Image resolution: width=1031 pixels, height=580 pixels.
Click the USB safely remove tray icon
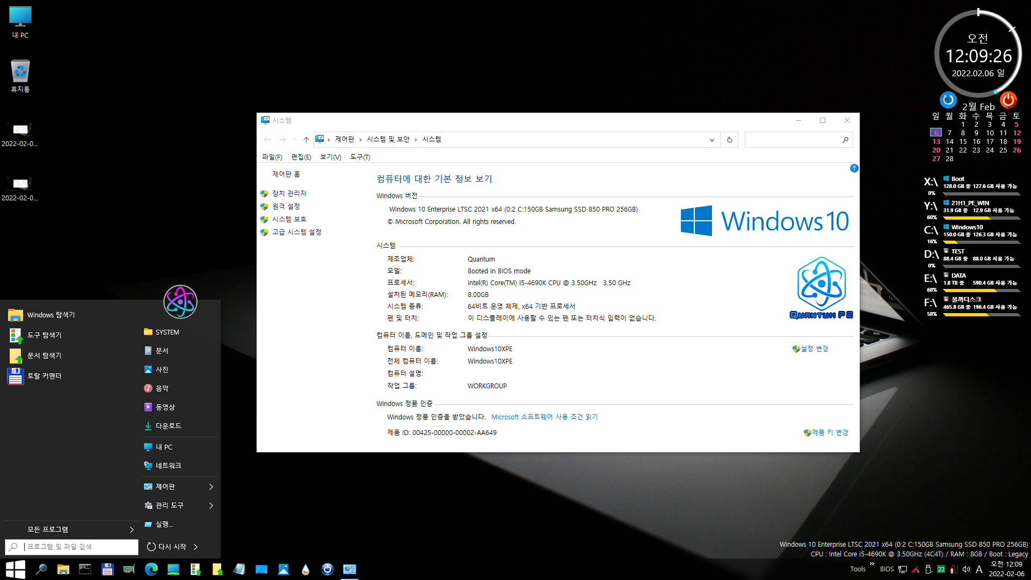(x=928, y=569)
